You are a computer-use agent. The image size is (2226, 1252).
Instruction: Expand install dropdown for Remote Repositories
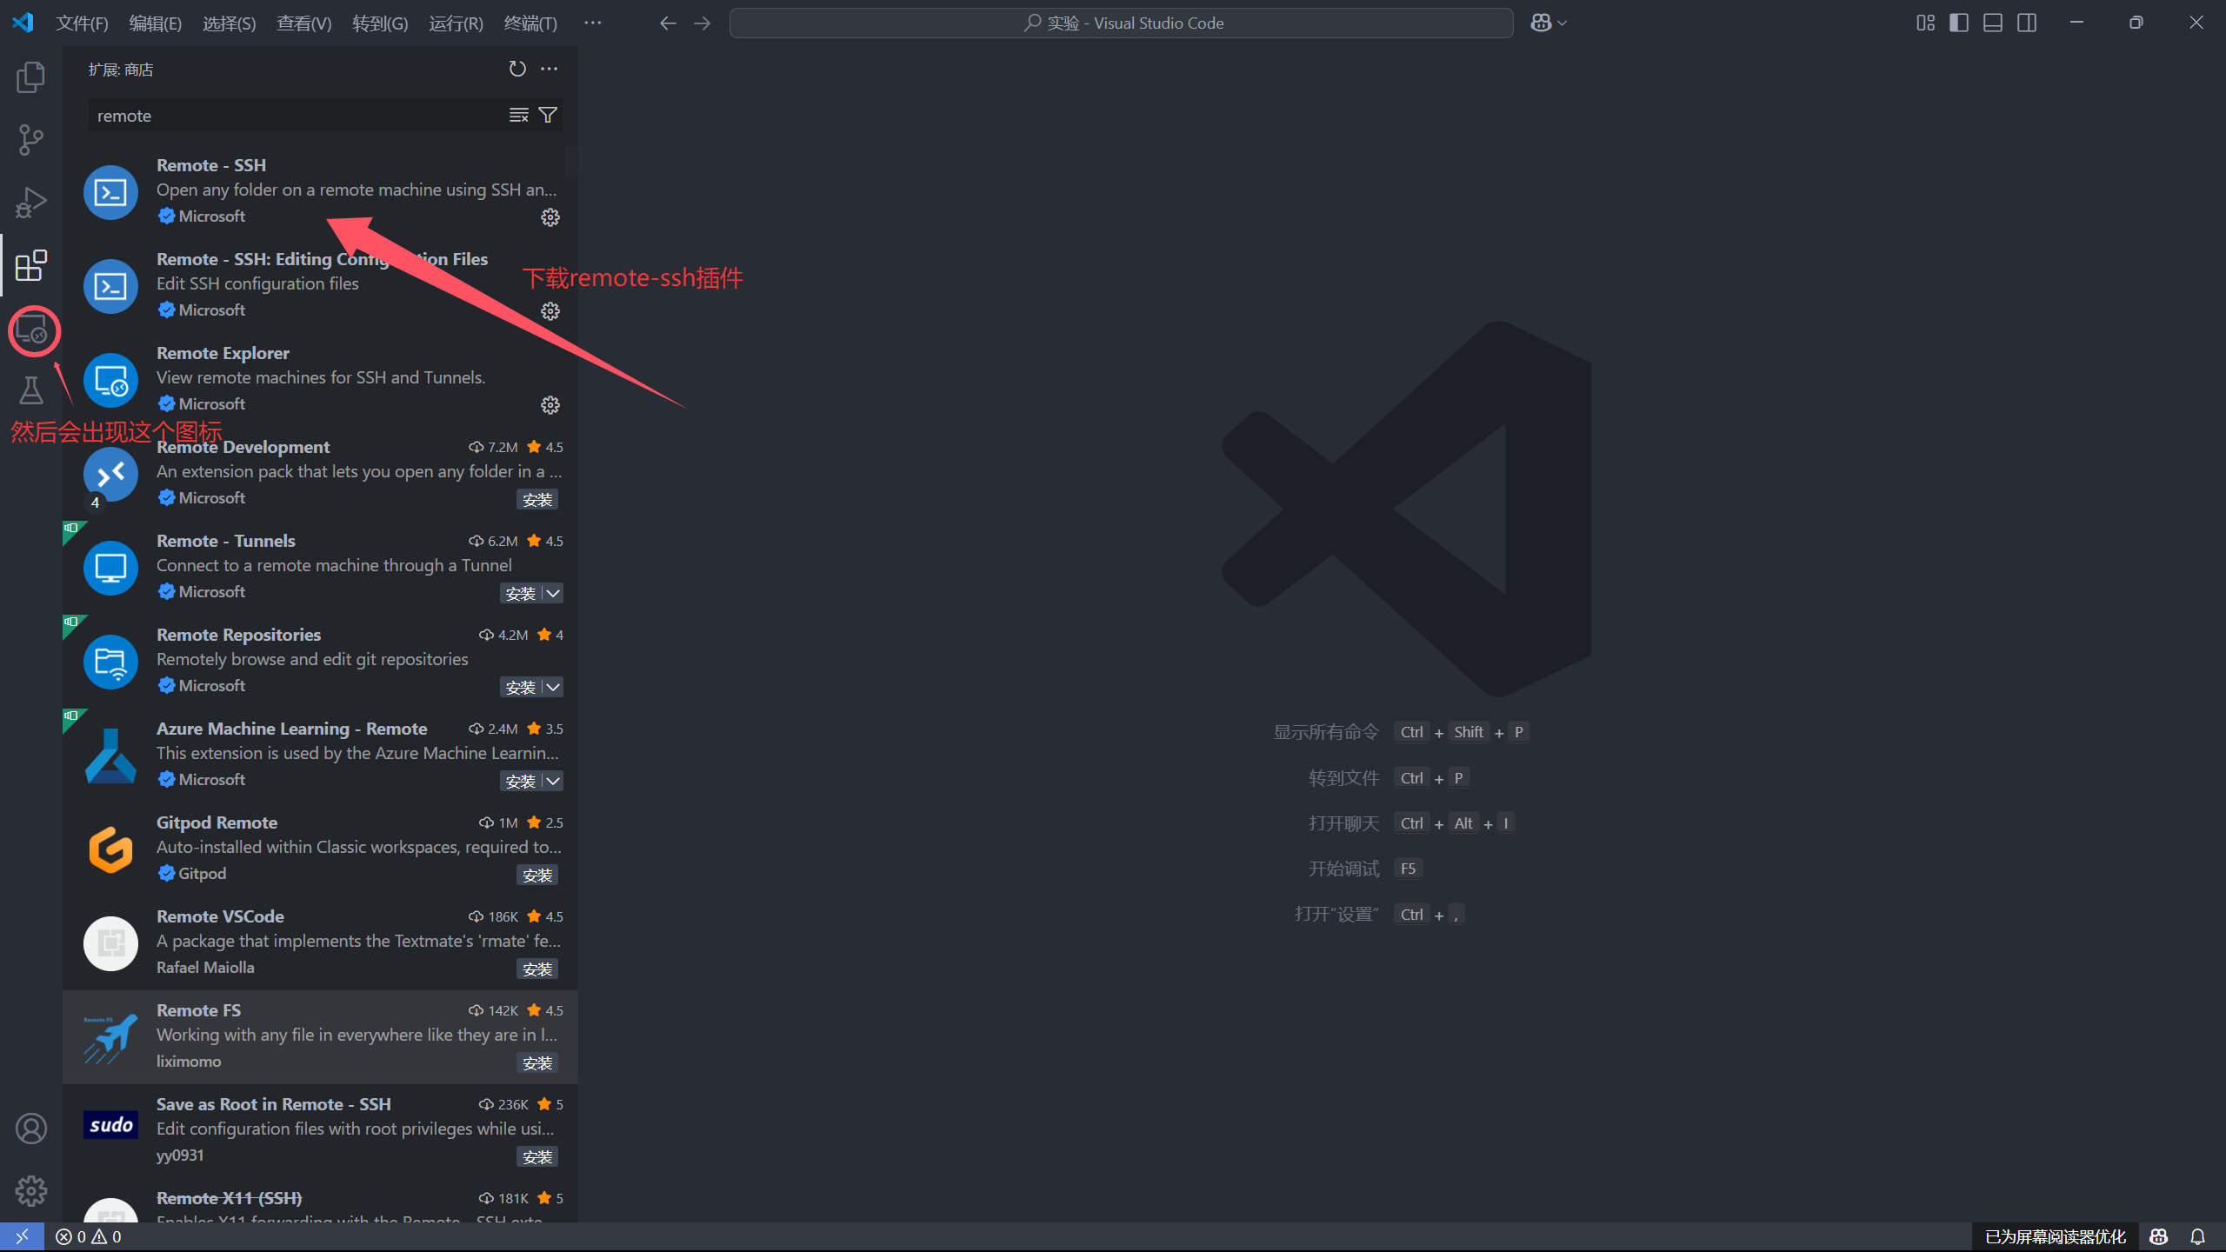[553, 687]
